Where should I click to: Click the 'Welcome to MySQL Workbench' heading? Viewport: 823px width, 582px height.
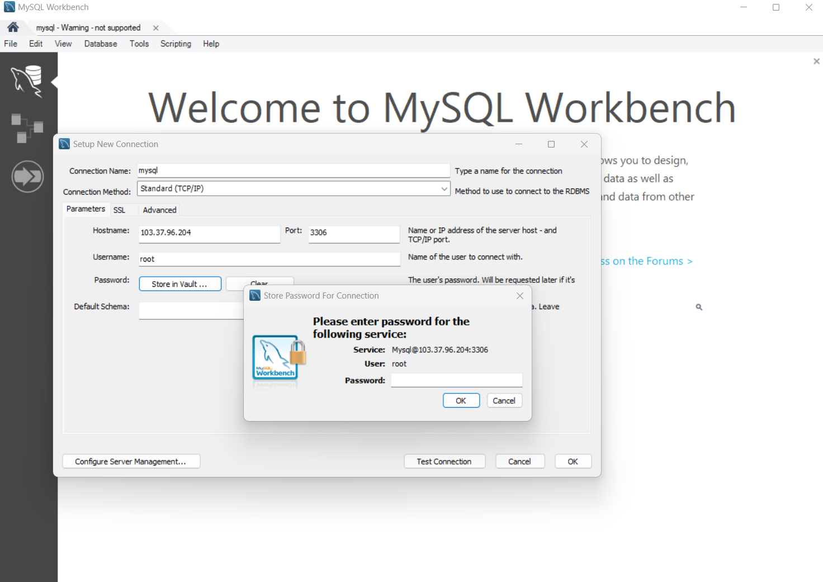442,108
